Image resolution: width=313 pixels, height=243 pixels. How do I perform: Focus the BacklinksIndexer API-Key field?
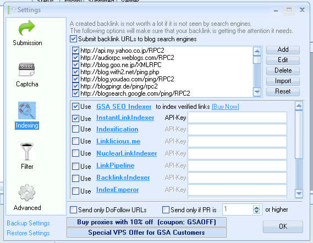[237, 178]
